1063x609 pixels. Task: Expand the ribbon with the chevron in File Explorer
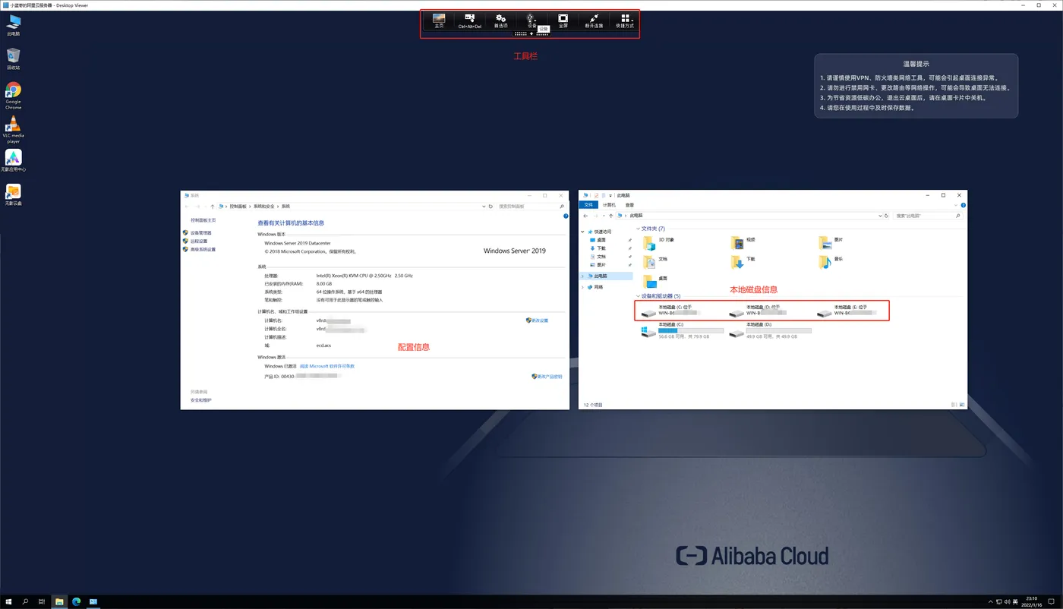956,205
